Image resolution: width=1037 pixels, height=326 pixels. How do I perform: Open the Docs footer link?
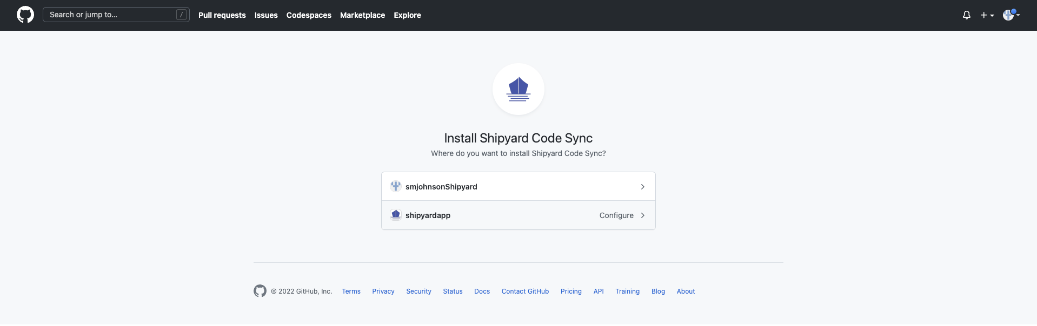(482, 291)
